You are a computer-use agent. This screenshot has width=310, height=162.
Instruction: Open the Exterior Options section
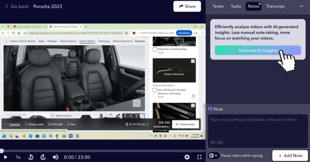tap(68, 41)
